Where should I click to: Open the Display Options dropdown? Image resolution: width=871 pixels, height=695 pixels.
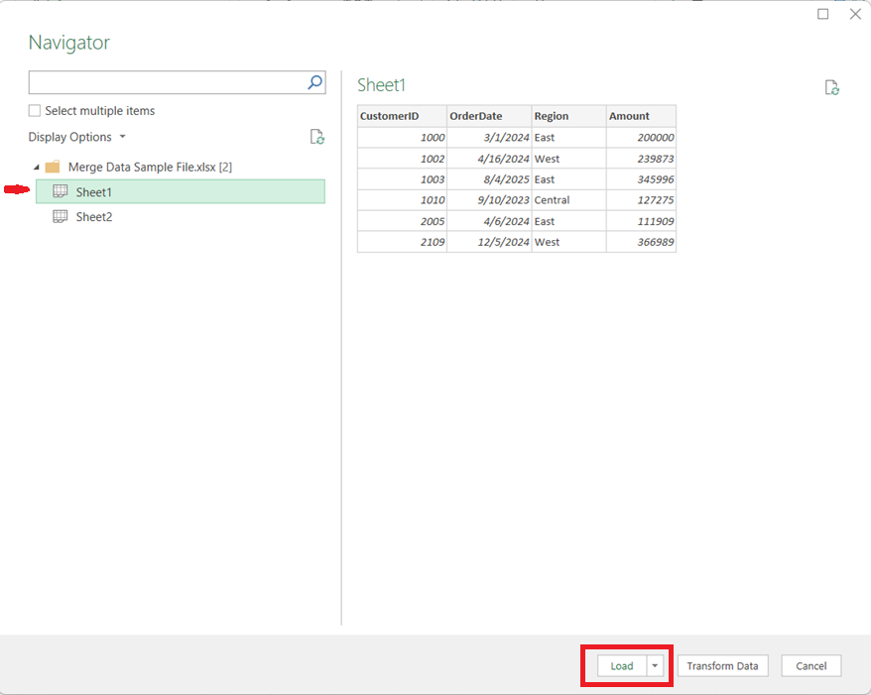click(122, 137)
